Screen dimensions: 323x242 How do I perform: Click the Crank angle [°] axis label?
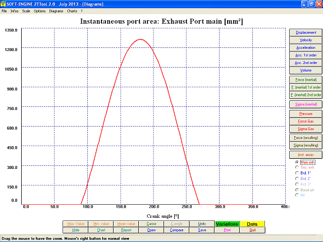(x=163, y=216)
